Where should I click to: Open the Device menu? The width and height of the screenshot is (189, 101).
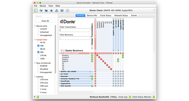tap(43, 6)
